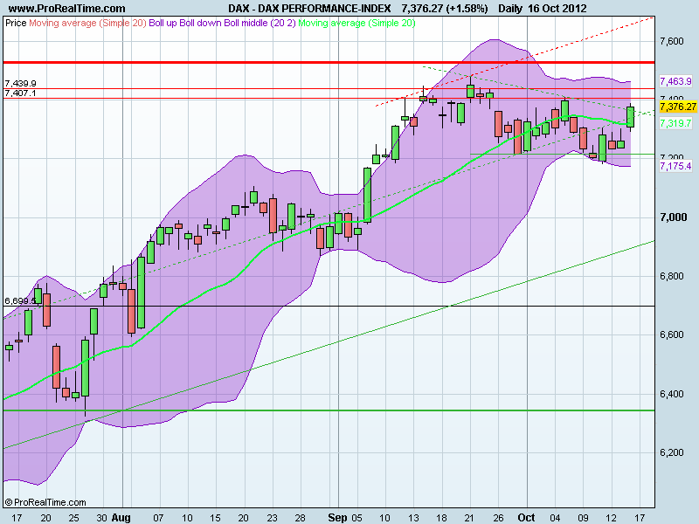Viewport: 699px width, 524px height.
Task: Click the 17 date label on time axis start
Action: (17, 518)
